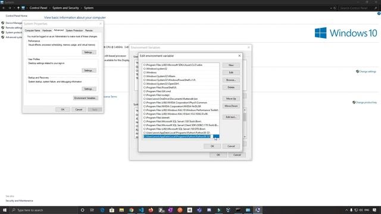
Task: Select the Program Files\dotnet path entry
Action: coord(181,118)
